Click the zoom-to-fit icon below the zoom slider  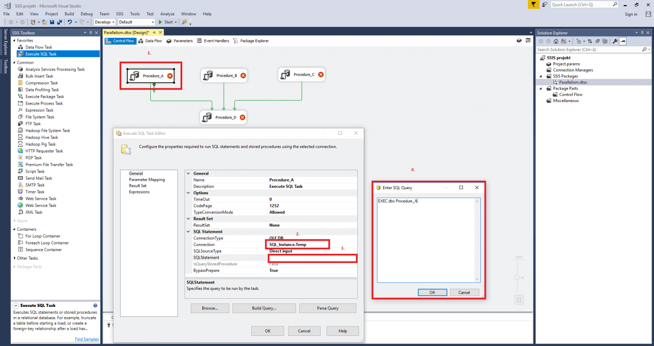519,300
